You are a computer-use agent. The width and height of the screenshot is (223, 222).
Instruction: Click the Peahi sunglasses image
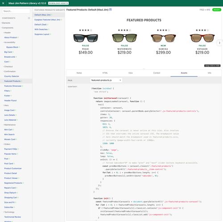pos(86,38)
